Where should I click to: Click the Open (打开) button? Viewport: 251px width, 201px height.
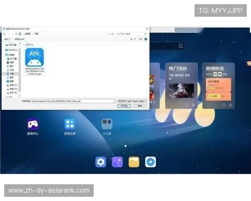[124, 106]
